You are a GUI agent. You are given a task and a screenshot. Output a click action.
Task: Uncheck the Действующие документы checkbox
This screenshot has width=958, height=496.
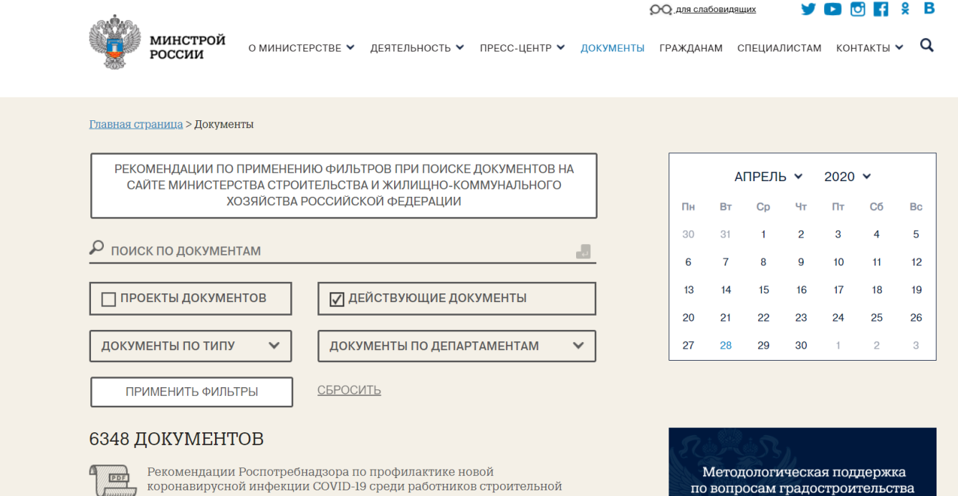point(337,299)
